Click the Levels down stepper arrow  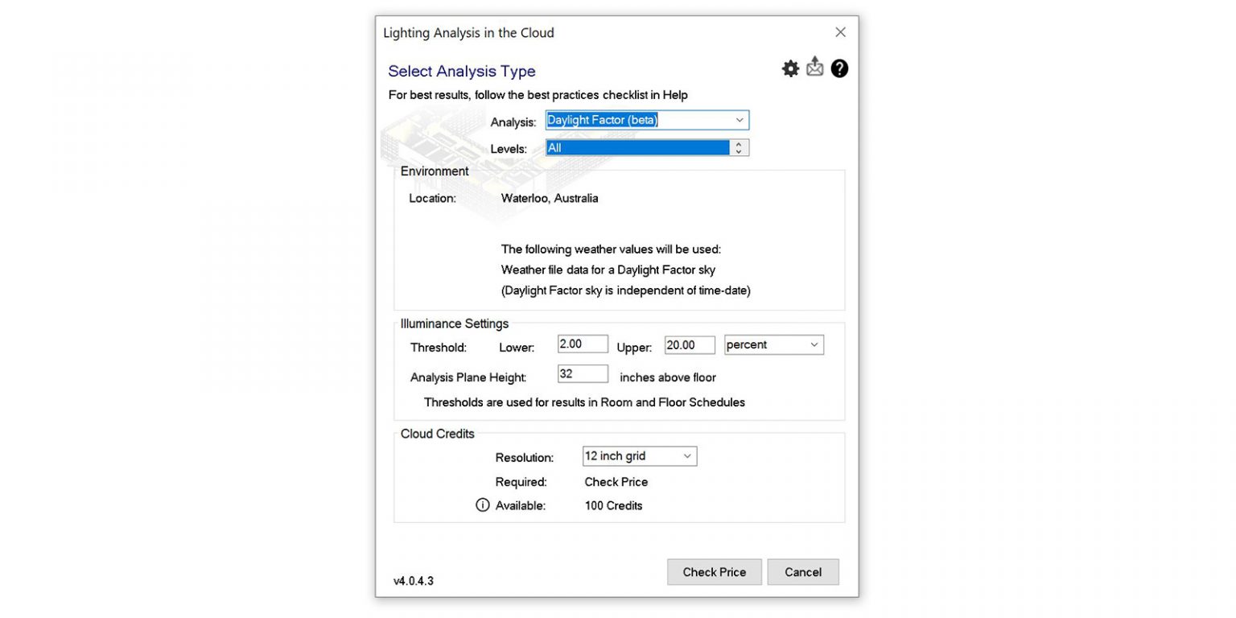coord(739,151)
